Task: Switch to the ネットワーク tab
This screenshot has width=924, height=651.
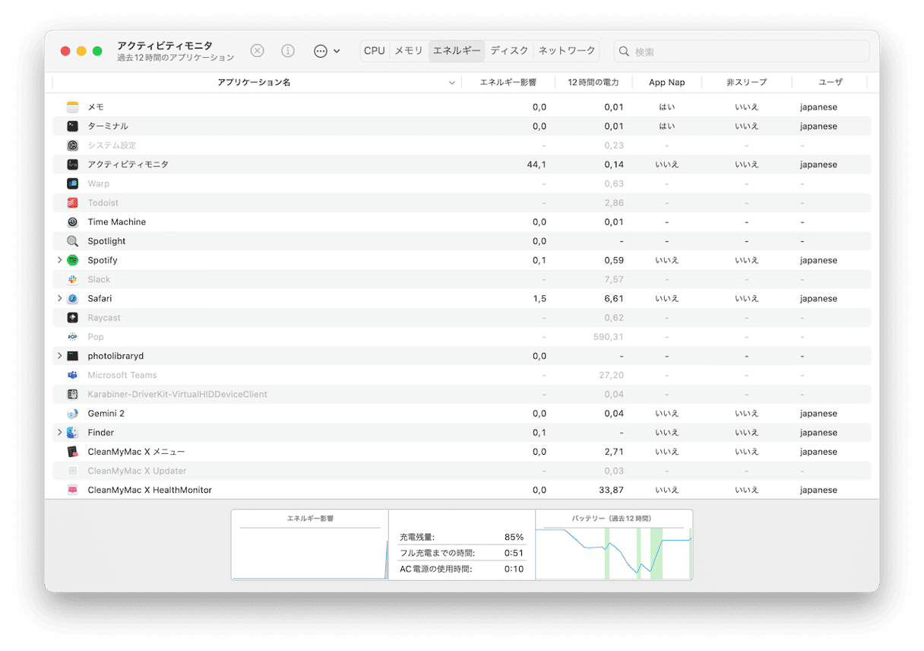Action: (567, 51)
